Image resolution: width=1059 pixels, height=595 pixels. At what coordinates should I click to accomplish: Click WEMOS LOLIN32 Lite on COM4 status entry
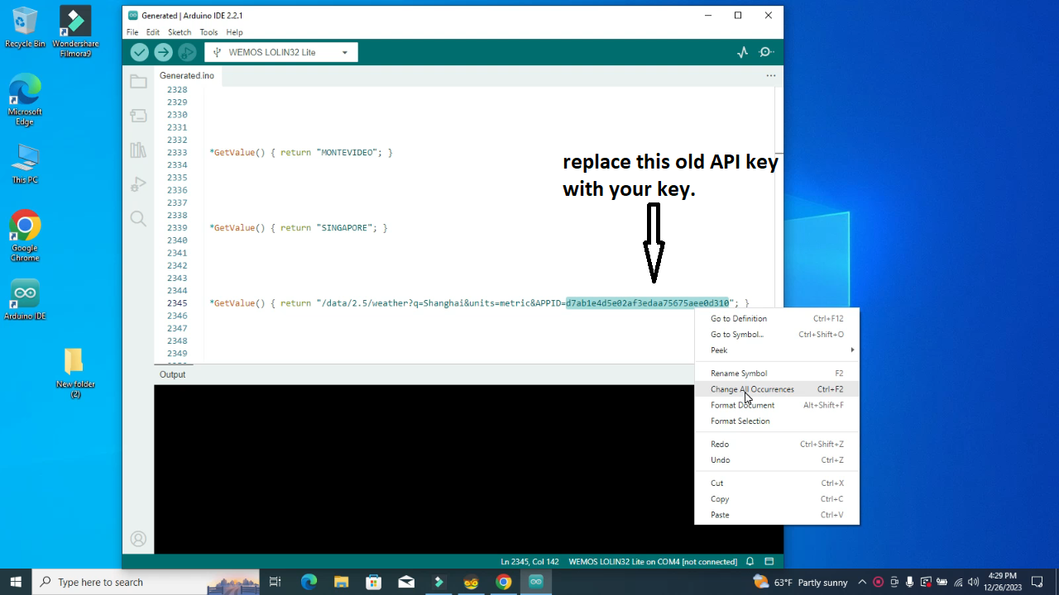653,562
